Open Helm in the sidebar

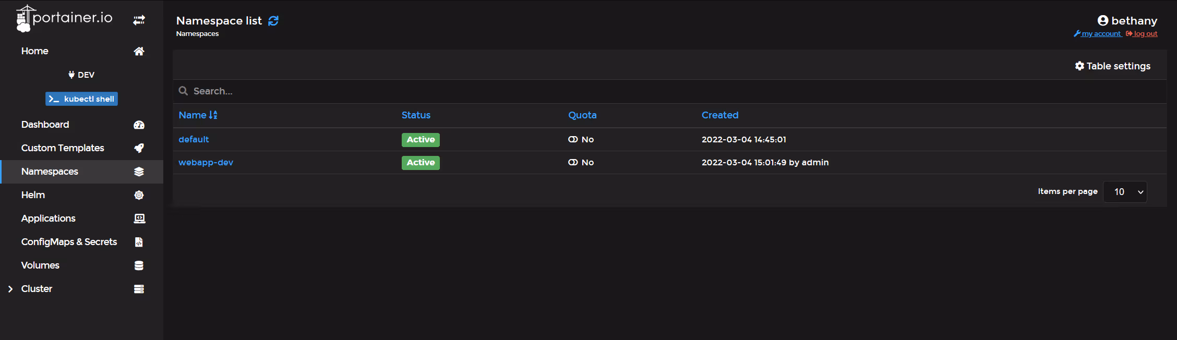point(33,195)
